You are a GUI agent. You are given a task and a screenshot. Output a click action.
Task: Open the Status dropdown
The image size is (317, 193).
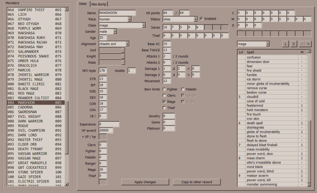(x=195, y=19)
